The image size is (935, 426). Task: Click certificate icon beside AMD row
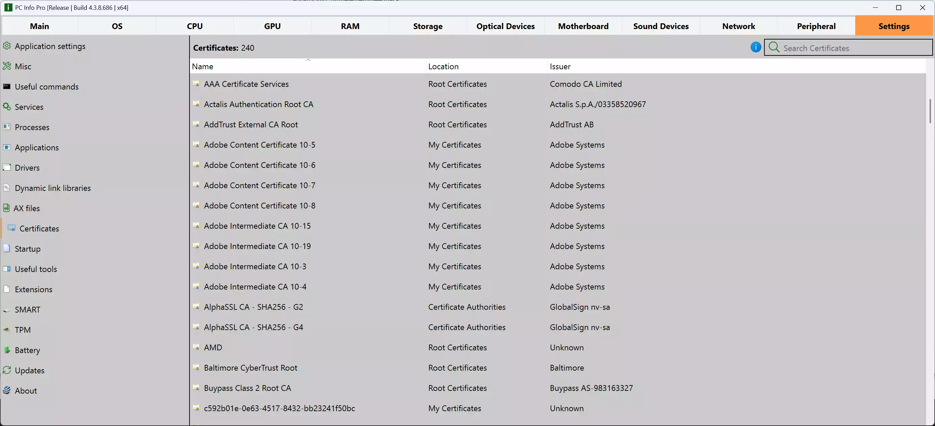coord(196,347)
